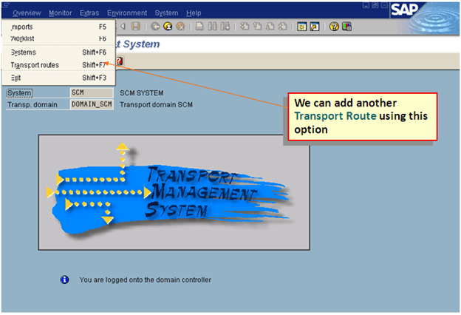Viewport: 461px width, 315px height.
Task: Click the Save diskette icon
Action: (135, 27)
